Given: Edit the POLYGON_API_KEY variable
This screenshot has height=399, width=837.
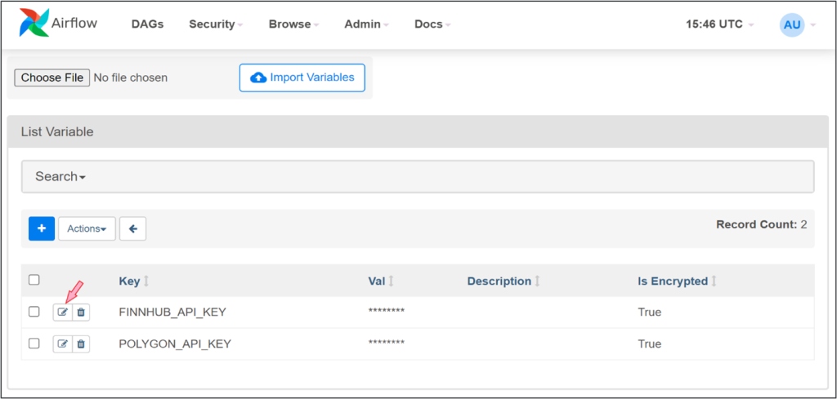Looking at the screenshot, I should (x=63, y=344).
